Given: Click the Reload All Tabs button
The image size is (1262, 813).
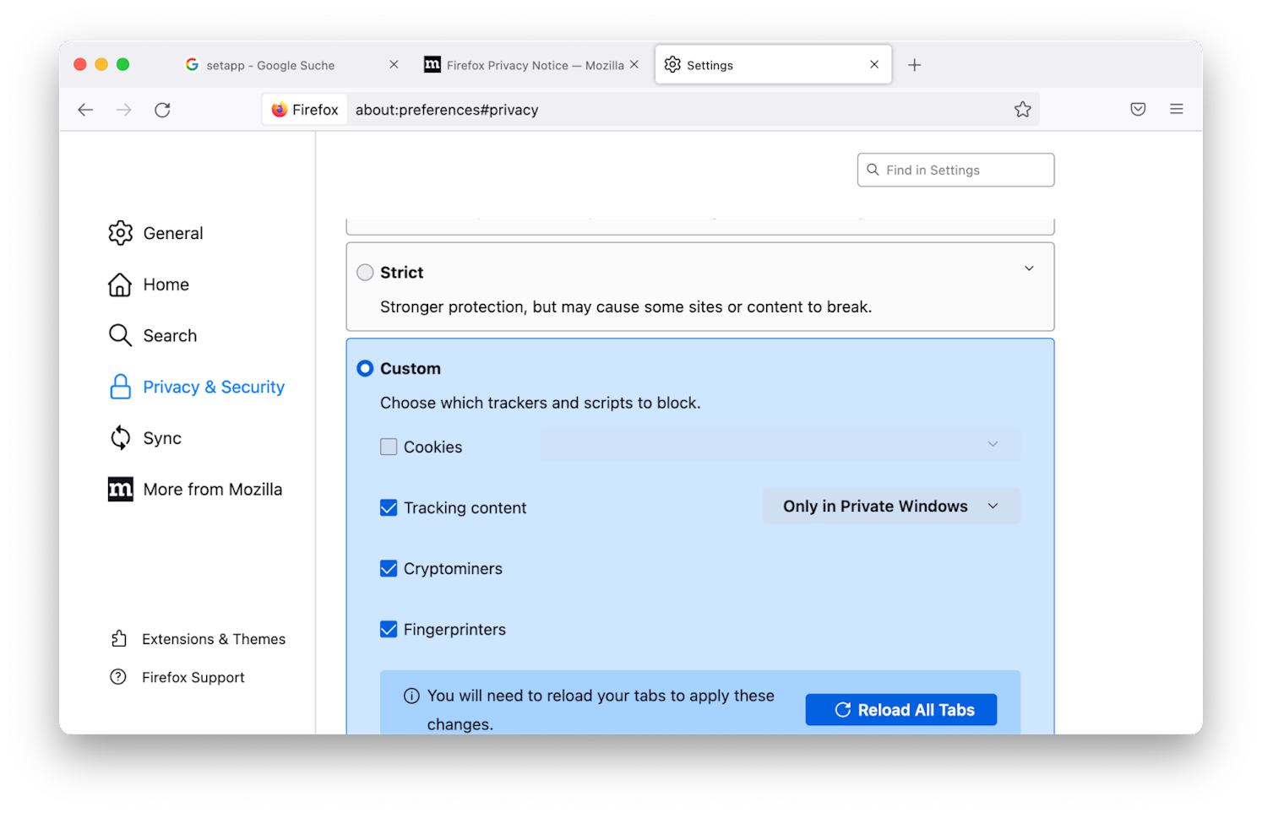Looking at the screenshot, I should pos(900,710).
